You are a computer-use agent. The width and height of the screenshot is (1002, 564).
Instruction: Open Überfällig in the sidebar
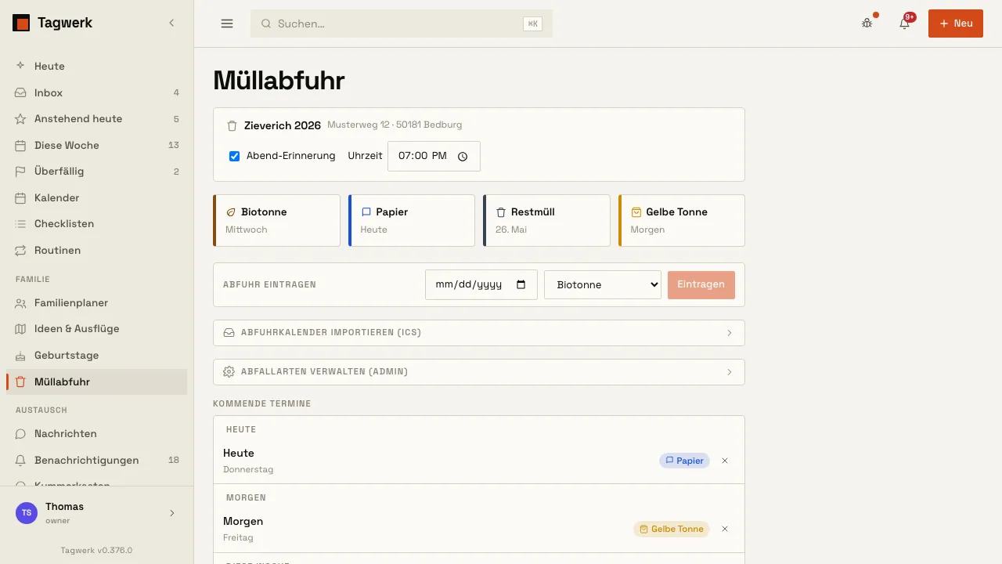click(97, 172)
